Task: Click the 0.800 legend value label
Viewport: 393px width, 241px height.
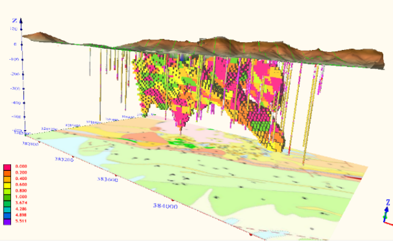Action: tap(21, 191)
